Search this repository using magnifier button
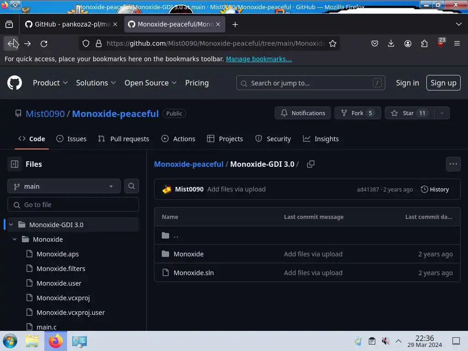This screenshot has width=468, height=351. [131, 186]
